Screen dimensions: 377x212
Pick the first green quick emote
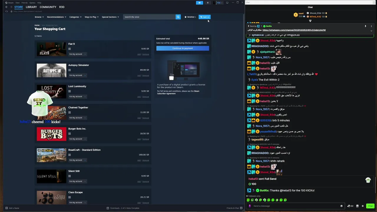click(248, 200)
